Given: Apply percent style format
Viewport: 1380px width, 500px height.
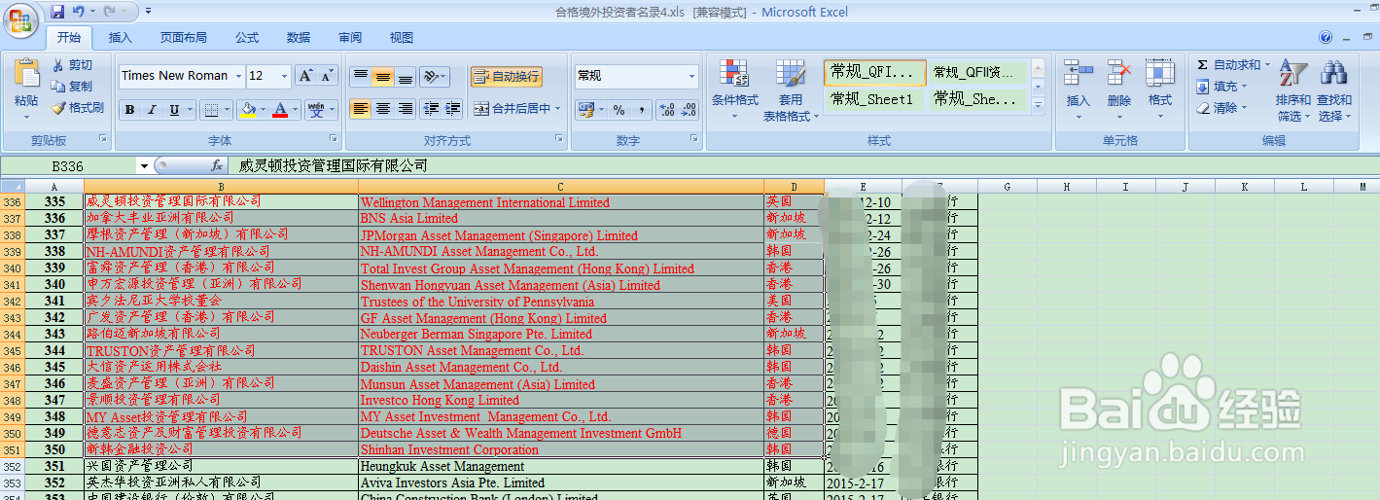Looking at the screenshot, I should pos(619,110).
